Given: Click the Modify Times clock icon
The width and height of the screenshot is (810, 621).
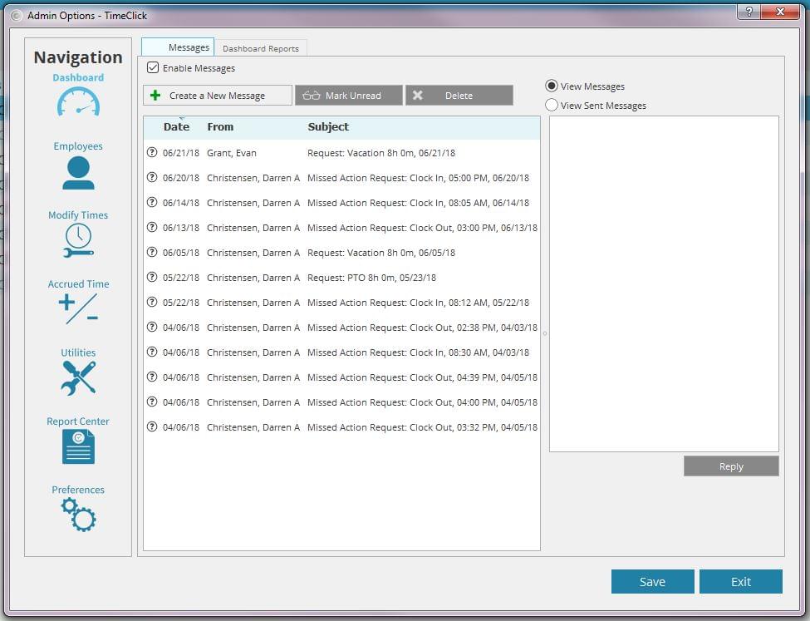Looking at the screenshot, I should (x=78, y=240).
